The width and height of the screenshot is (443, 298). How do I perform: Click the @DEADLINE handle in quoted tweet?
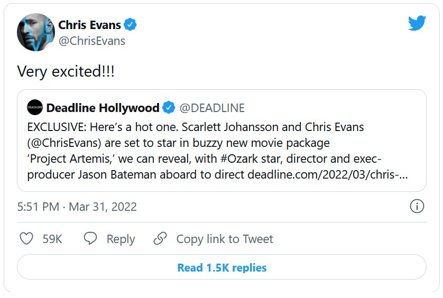212,108
